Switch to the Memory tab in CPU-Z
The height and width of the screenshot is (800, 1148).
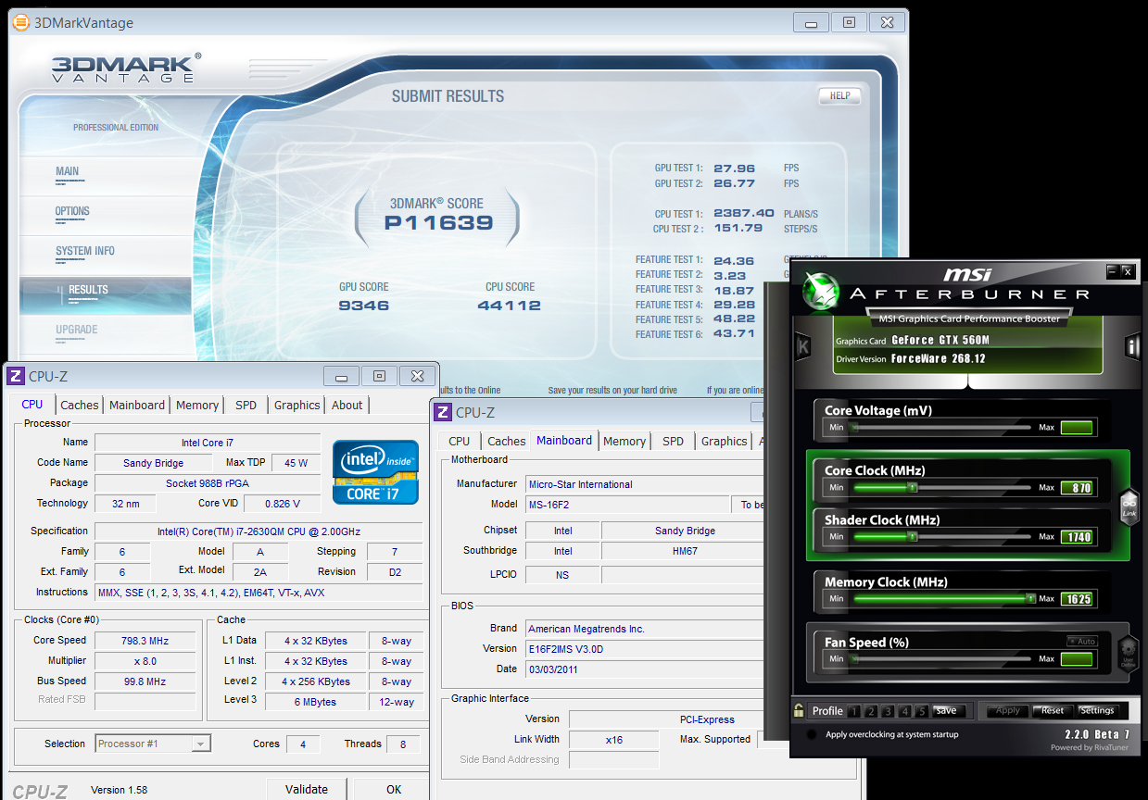[197, 406]
